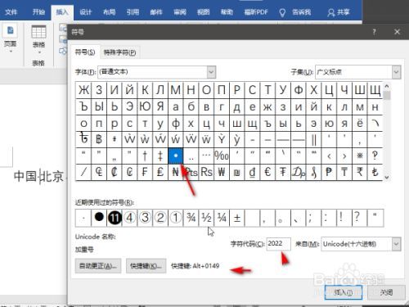409x307 pixels.
Task: Select the Rs rupee symbol cell
Action: (206, 172)
